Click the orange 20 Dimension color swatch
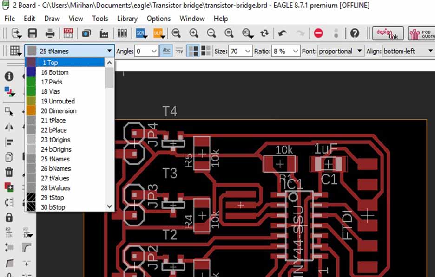This screenshot has width=435, height=277. pos(31,111)
